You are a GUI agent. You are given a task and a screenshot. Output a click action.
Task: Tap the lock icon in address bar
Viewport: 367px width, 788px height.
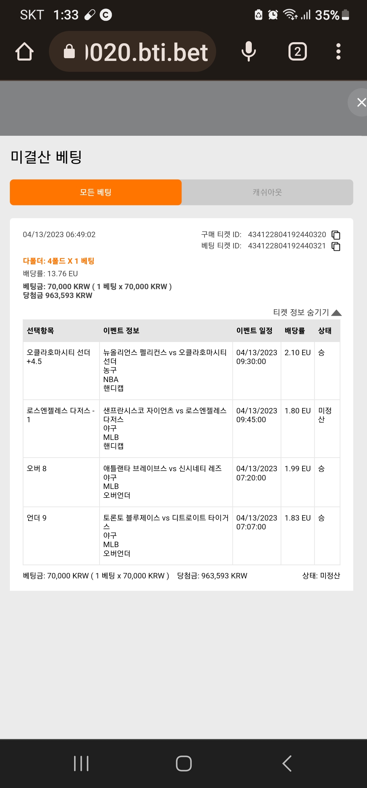(69, 51)
